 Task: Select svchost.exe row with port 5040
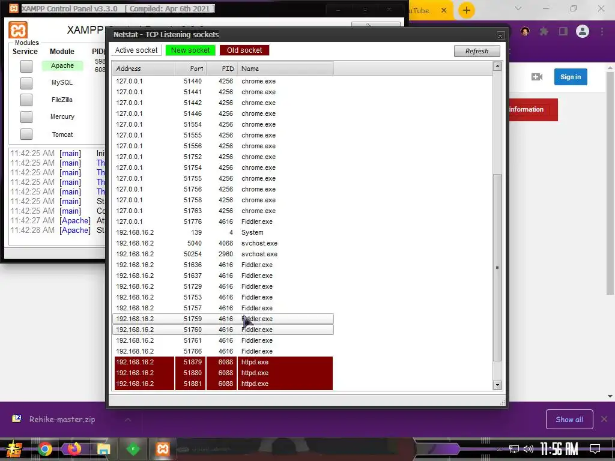click(223, 243)
